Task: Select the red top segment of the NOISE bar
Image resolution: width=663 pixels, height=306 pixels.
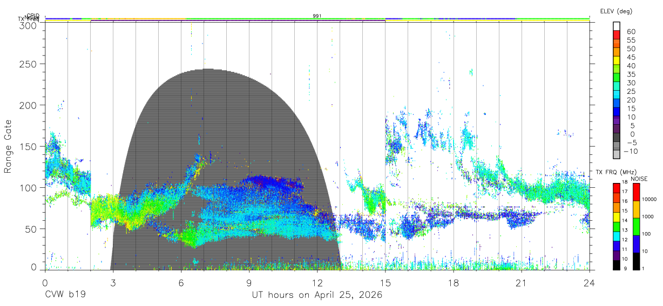Action: [x=635, y=192]
